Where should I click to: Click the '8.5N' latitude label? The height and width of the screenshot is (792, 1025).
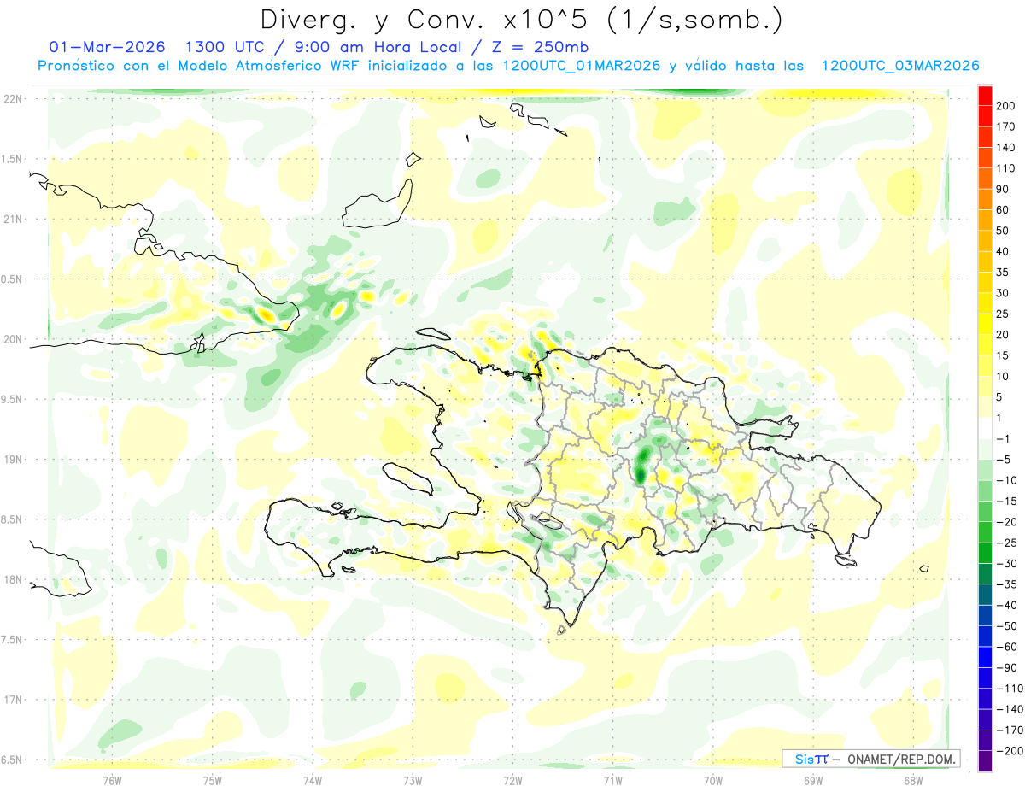12,519
